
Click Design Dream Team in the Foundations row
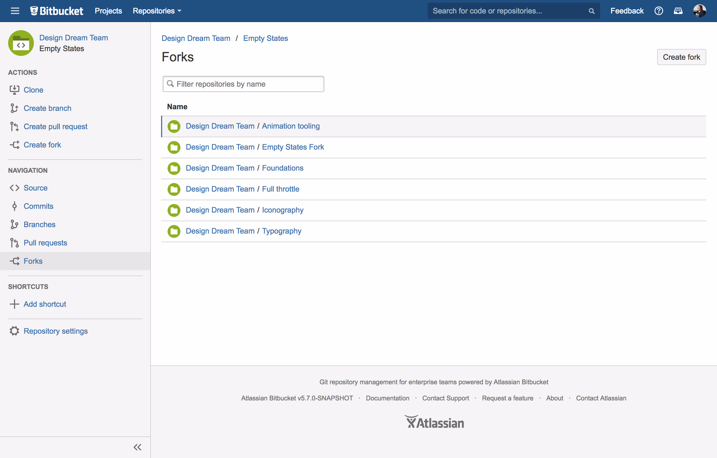tap(220, 168)
